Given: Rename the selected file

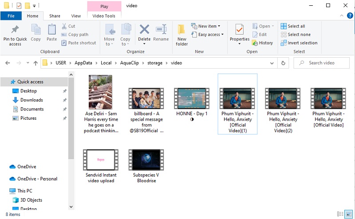Looking at the screenshot, I should click(x=161, y=33).
